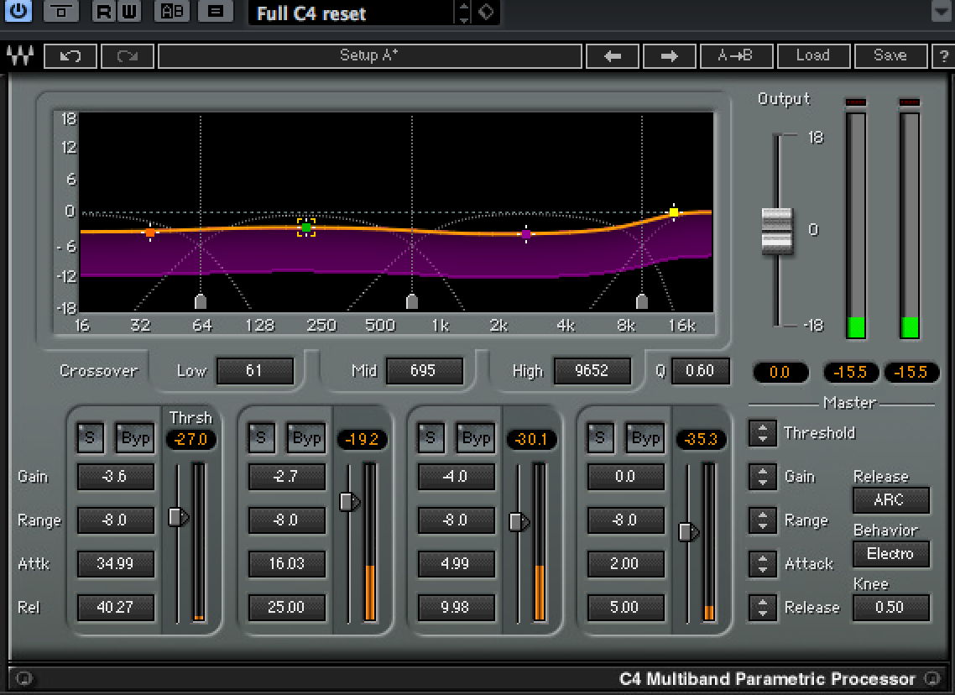The image size is (955, 695).
Task: Bypass the second band with Byp
Action: 306,437
